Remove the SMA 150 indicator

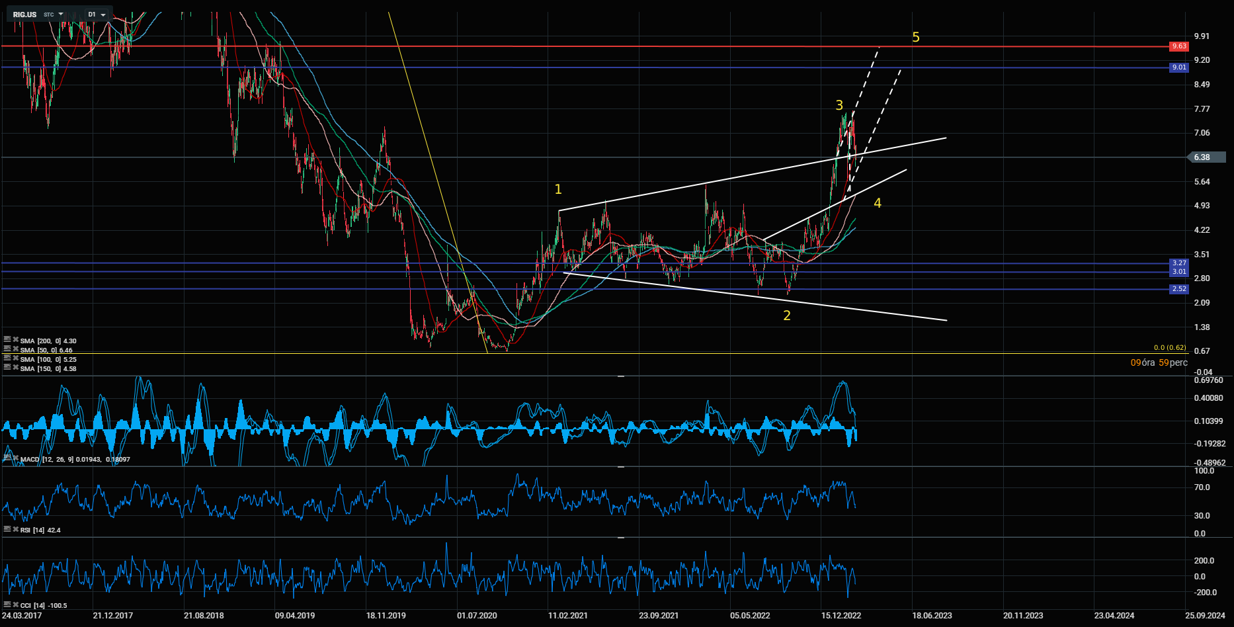(x=15, y=366)
